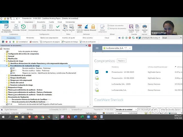Open Lista de verificación toolbar item
This screenshot has width=183, height=137.
88,42
